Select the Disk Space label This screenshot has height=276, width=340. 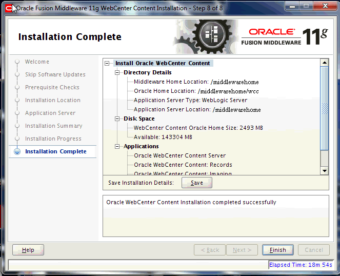[139, 119]
